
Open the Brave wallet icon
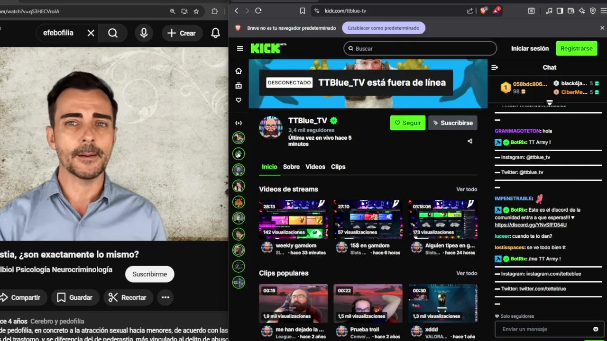click(x=571, y=10)
